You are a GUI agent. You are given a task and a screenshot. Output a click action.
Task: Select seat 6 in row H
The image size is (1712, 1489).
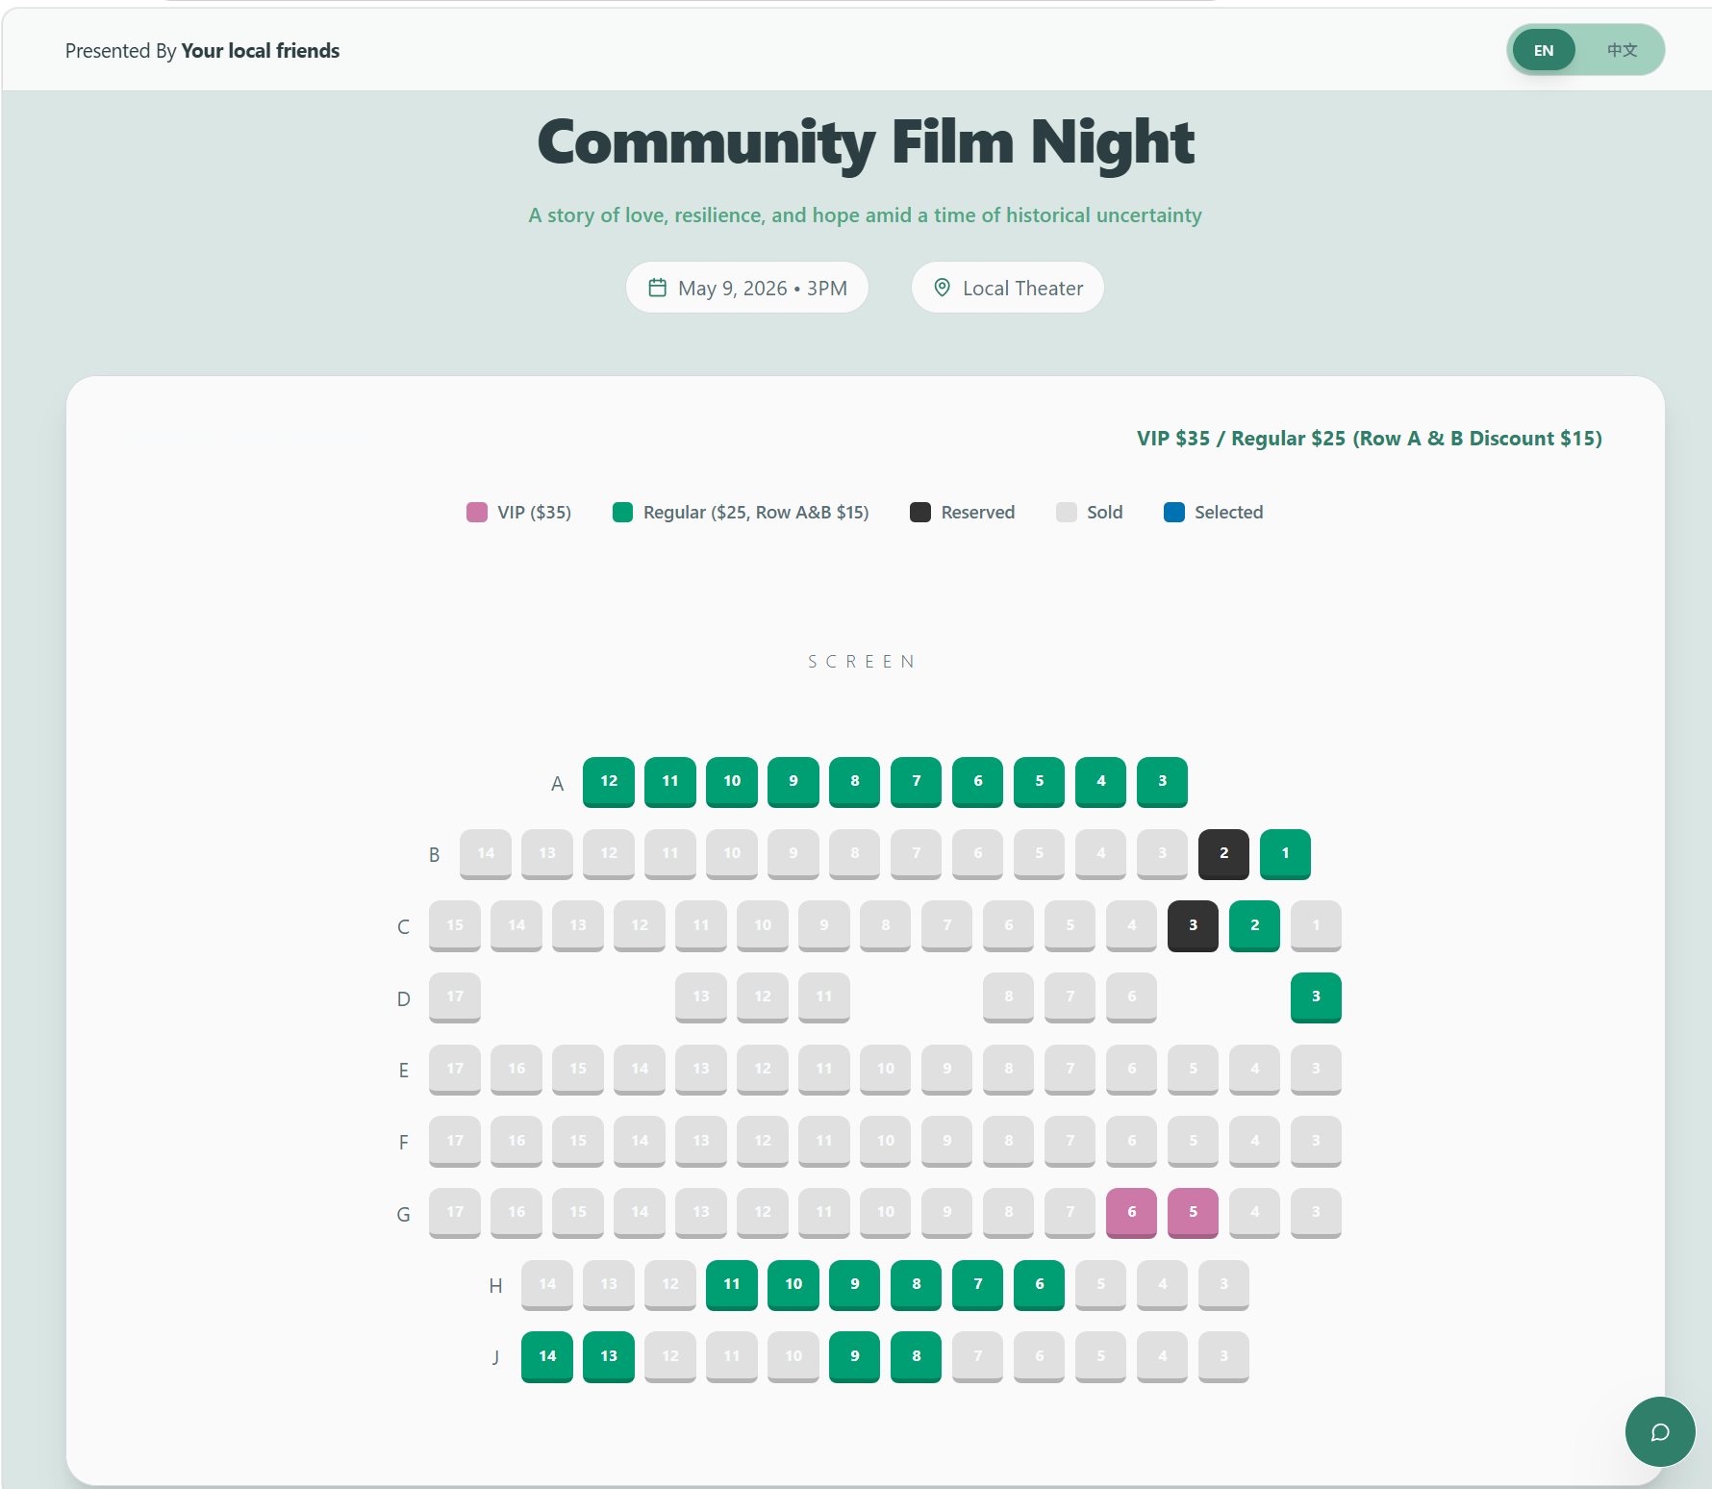1040,1285
